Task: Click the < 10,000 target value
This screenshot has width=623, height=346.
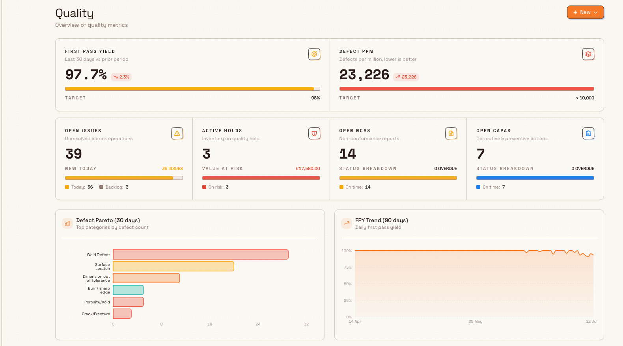Action: click(585, 98)
